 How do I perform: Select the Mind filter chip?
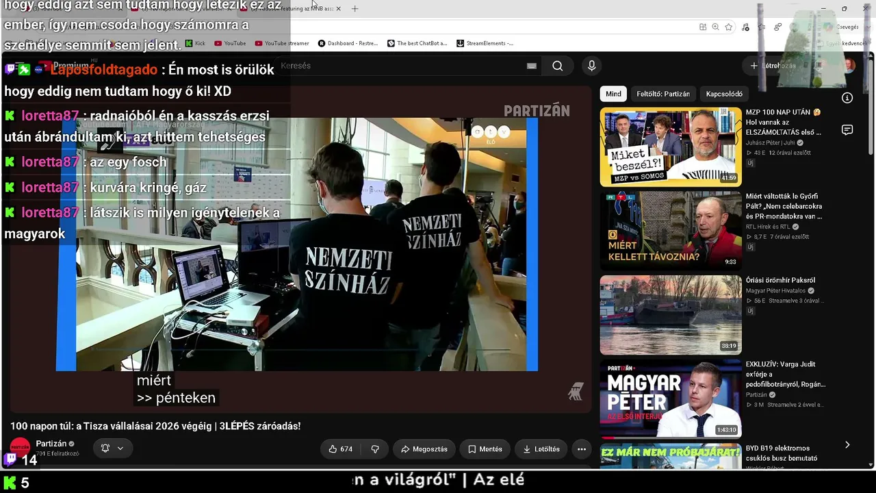point(613,94)
